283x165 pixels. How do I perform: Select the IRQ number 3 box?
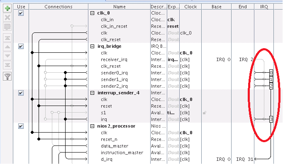coord(271,119)
